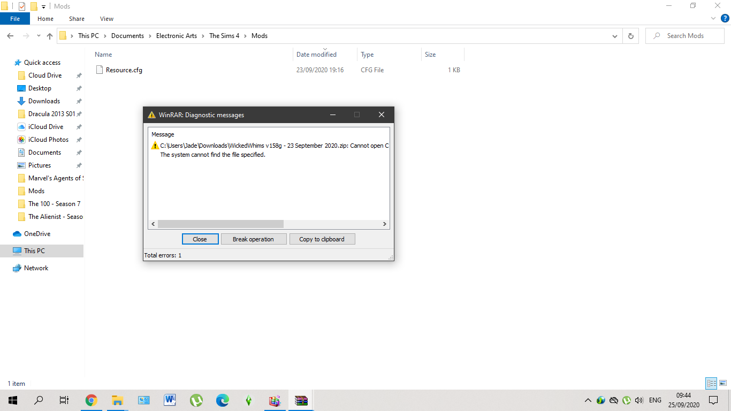Expand the chevron after Electronic Arts breadcrumb
731x411 pixels.
point(203,36)
